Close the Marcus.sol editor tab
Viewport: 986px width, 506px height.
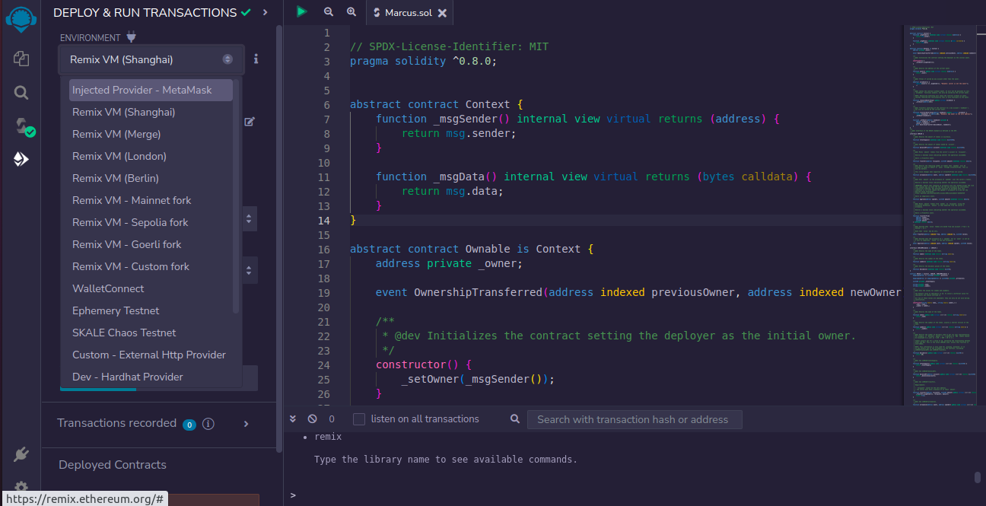click(443, 13)
